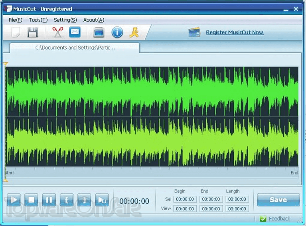The height and width of the screenshot is (226, 306).
Task: Select the red scissors Cut tool
Action: (x=57, y=32)
